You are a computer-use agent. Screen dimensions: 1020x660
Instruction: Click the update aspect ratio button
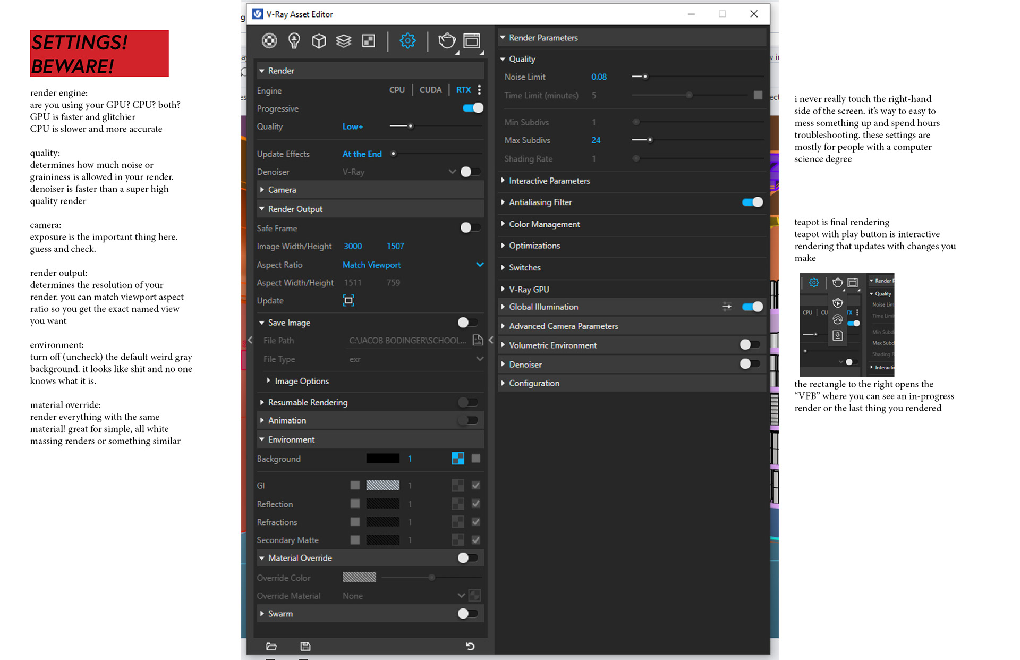click(348, 301)
